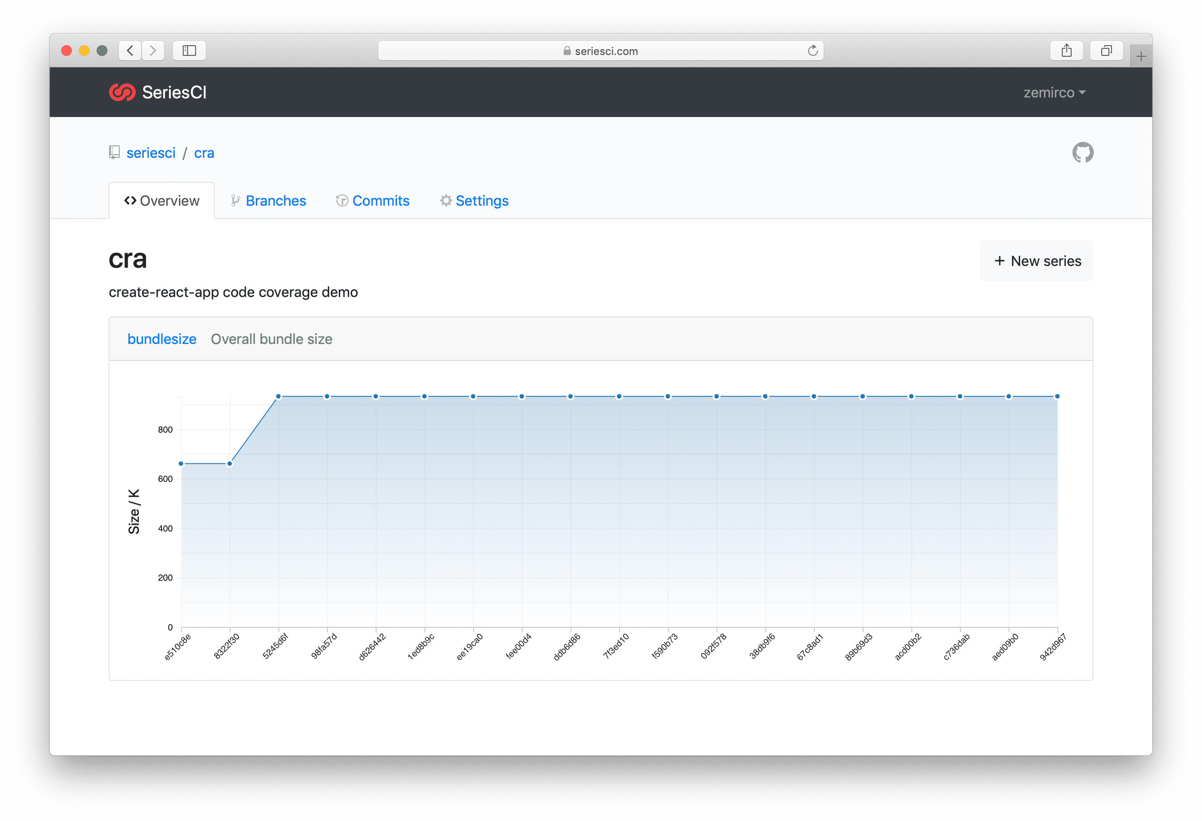Click the 'Overall bundle size' description text
1202x821 pixels.
tap(271, 339)
